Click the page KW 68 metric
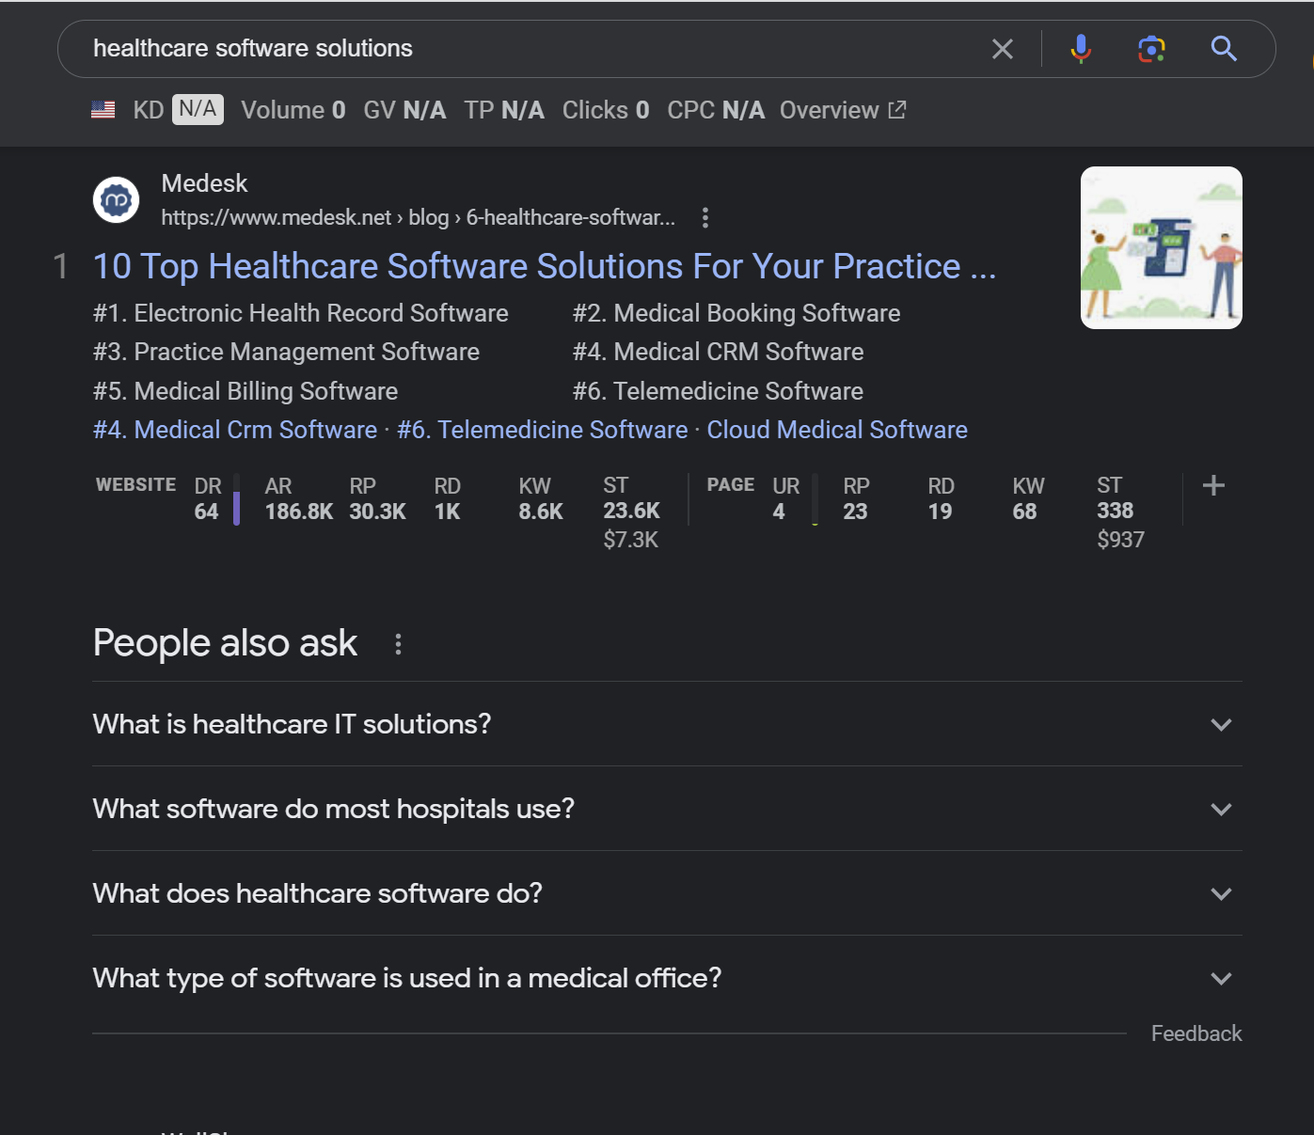The height and width of the screenshot is (1135, 1314). point(1028,498)
